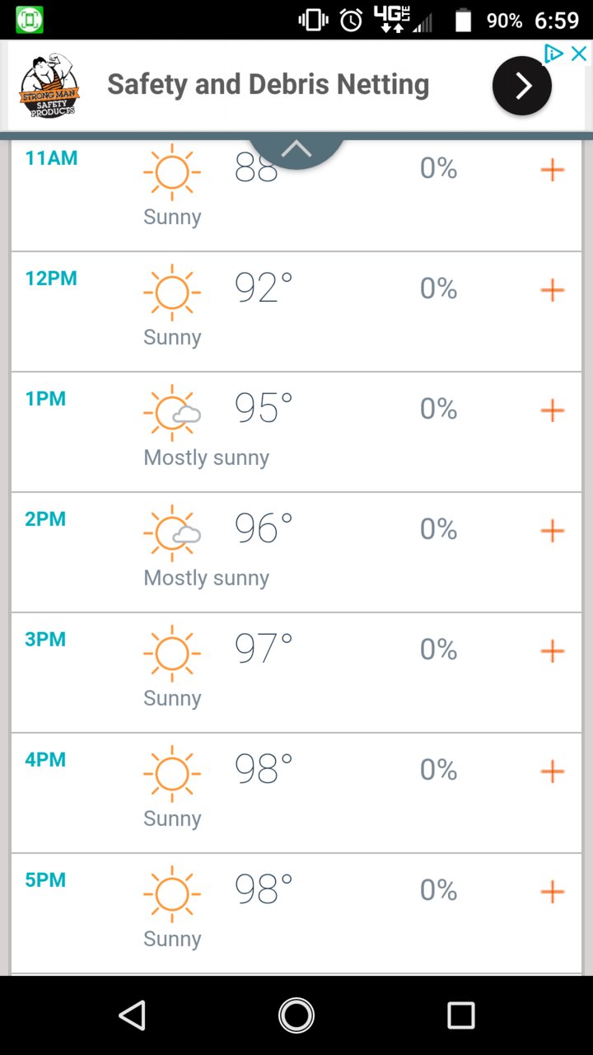Collapse the panel with the up chevron

[296, 149]
